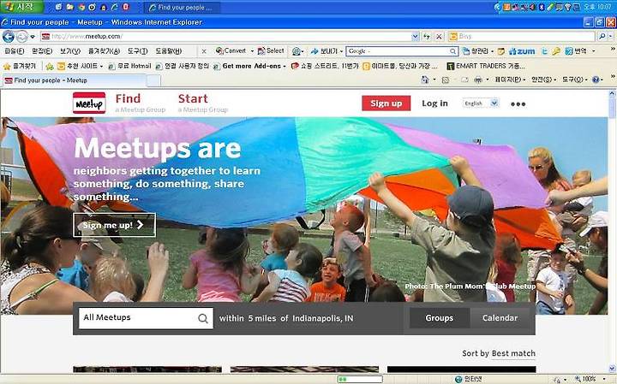Click the Meetup logo in the site header
This screenshot has height=384, width=617.
pos(89,103)
